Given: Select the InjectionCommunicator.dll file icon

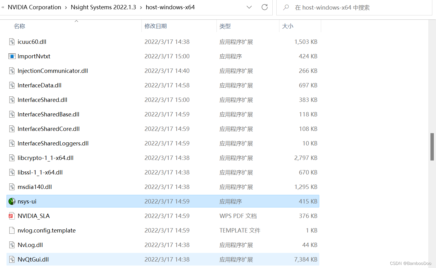Looking at the screenshot, I should tap(12, 71).
